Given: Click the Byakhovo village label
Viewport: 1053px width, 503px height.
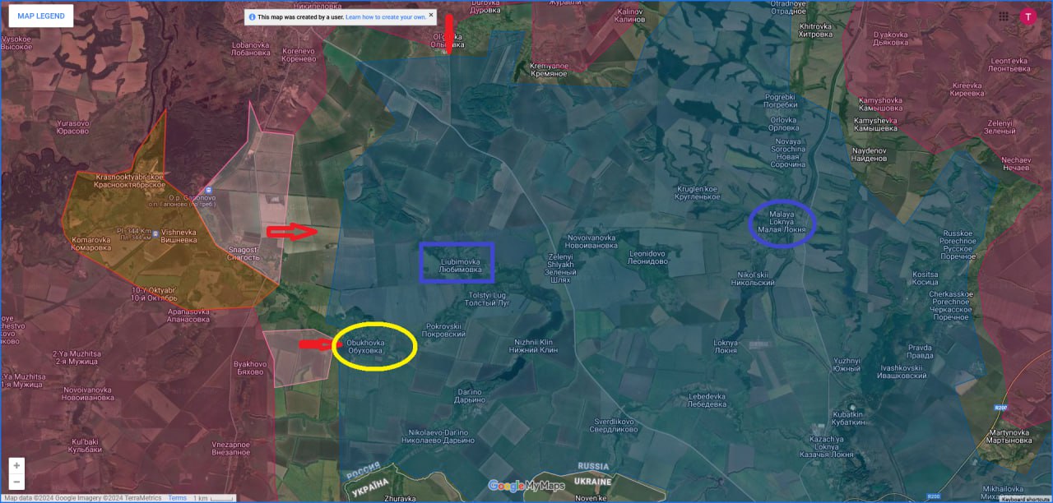Looking at the screenshot, I should point(250,367).
